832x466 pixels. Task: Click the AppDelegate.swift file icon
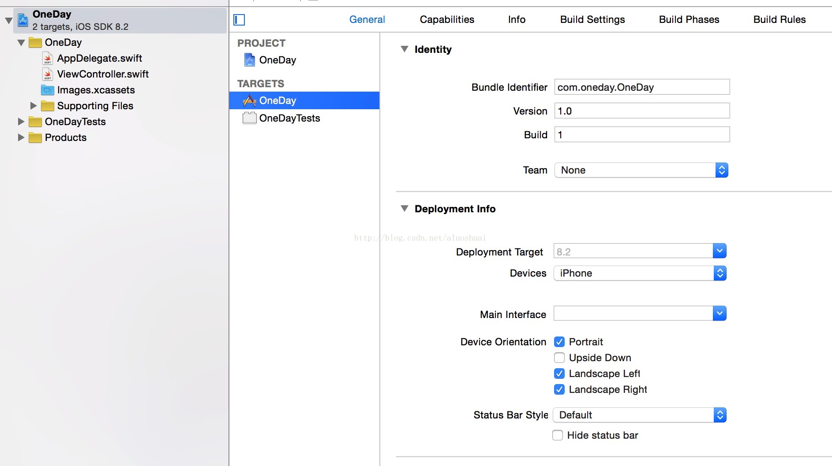pos(48,58)
